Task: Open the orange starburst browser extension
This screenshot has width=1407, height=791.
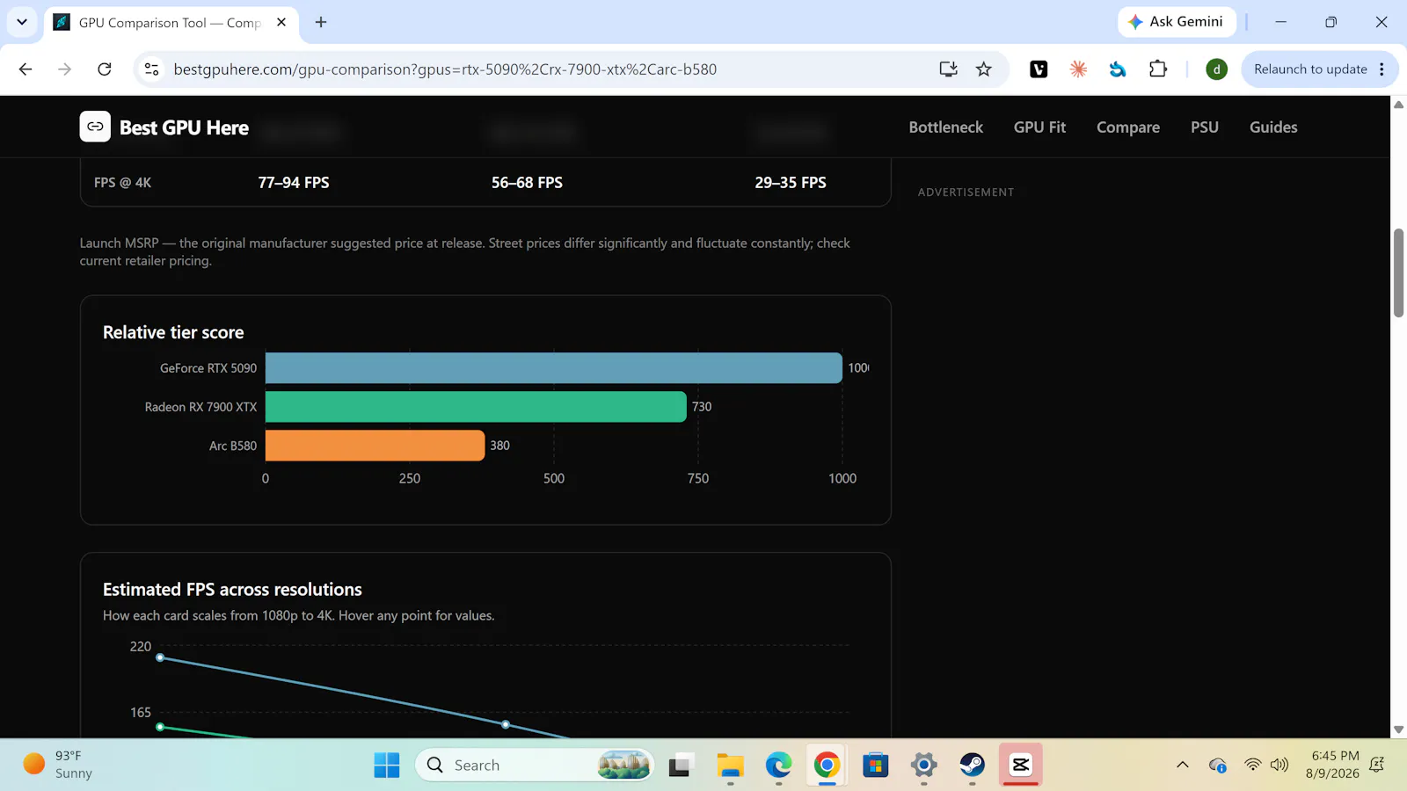Action: pos(1078,69)
